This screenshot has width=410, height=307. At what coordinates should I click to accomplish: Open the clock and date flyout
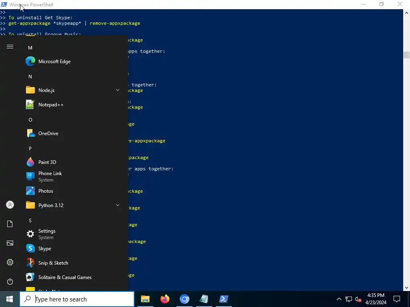[376, 299]
